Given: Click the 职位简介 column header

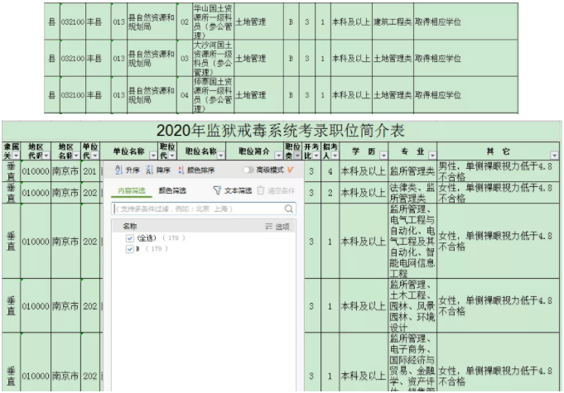Looking at the screenshot, I should (254, 151).
